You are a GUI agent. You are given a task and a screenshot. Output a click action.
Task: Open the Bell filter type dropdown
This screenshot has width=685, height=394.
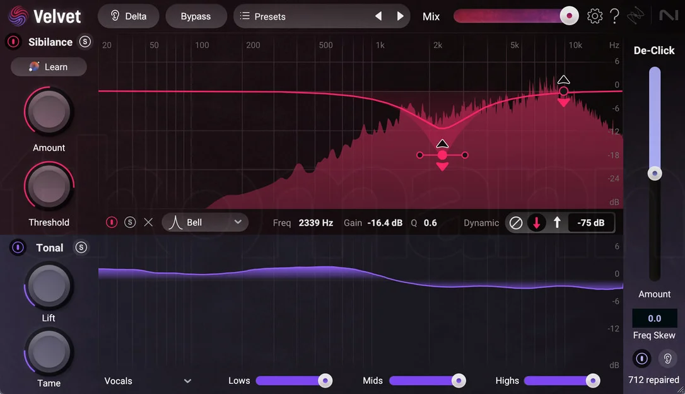(x=205, y=223)
